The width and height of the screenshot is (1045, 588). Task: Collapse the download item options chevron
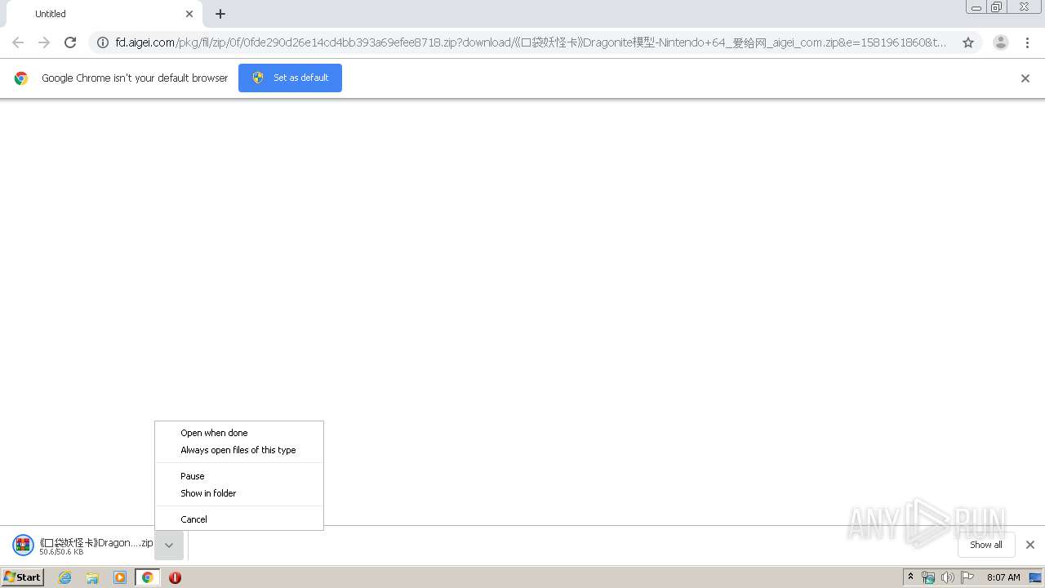(x=169, y=545)
